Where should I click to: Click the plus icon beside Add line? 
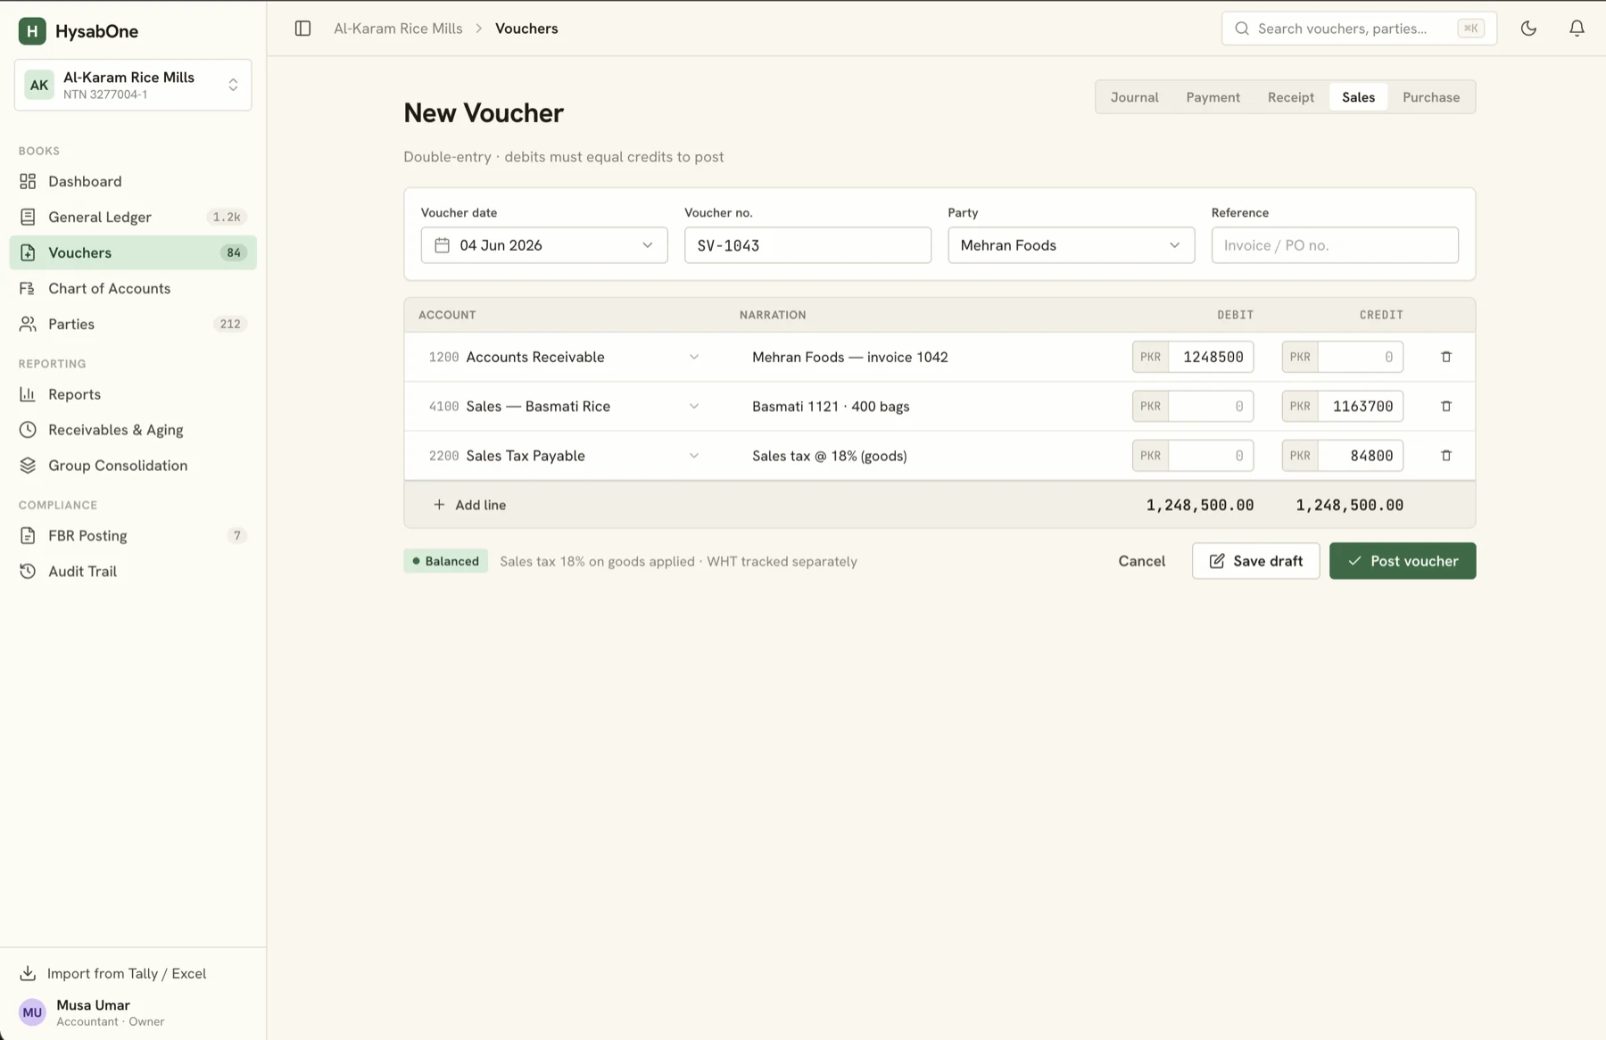[439, 505]
